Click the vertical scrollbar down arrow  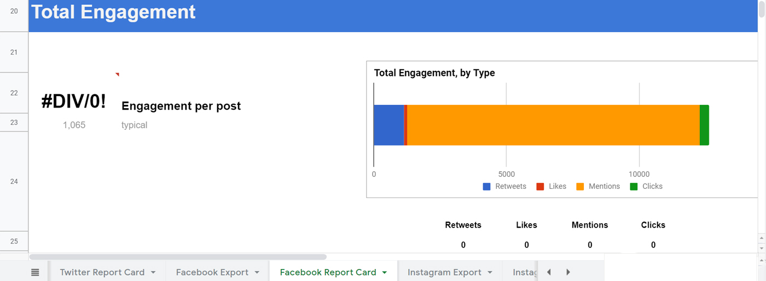[761, 248]
